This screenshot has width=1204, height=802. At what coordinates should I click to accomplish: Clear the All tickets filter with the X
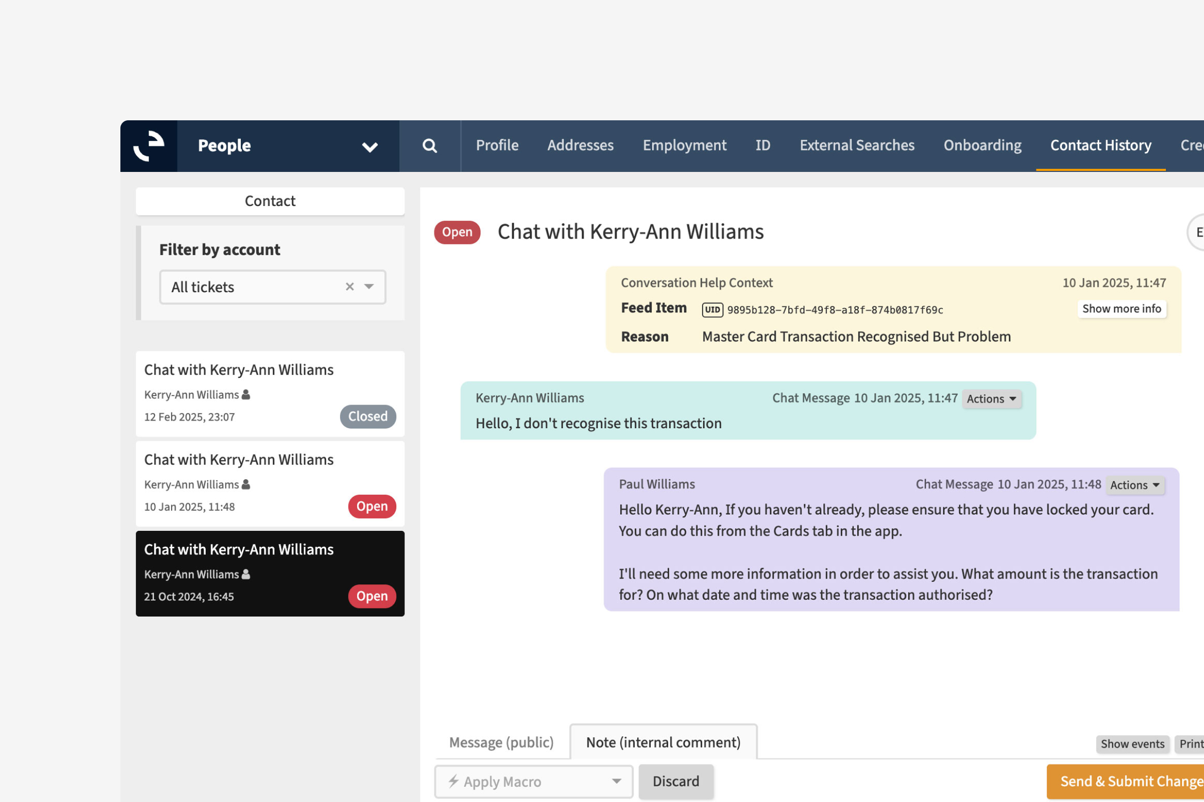(350, 286)
